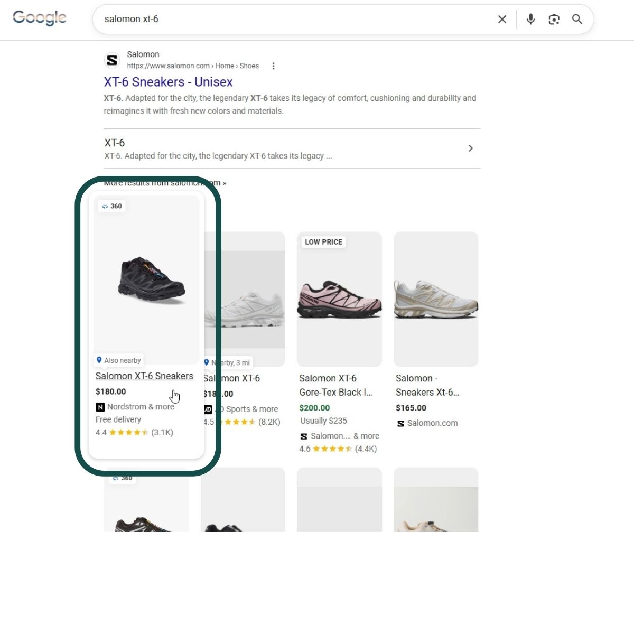Click the 4.6 star rating (4.4K)

coord(338,449)
